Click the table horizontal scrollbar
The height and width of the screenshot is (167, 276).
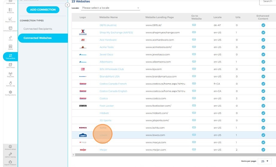tap(175, 155)
